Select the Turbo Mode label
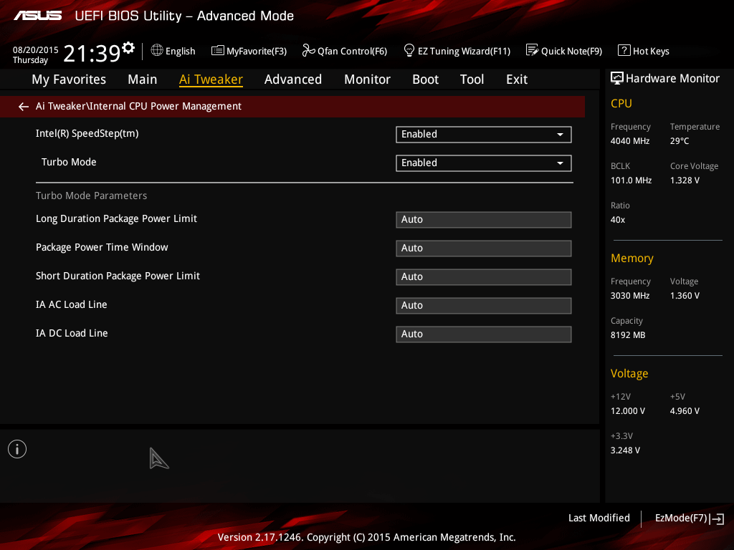This screenshot has height=550, width=734. [x=69, y=163]
